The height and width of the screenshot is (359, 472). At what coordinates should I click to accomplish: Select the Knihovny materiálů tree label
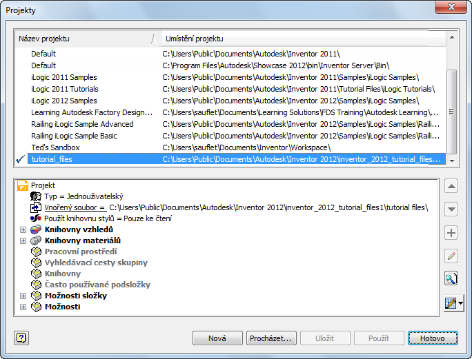pos(83,240)
